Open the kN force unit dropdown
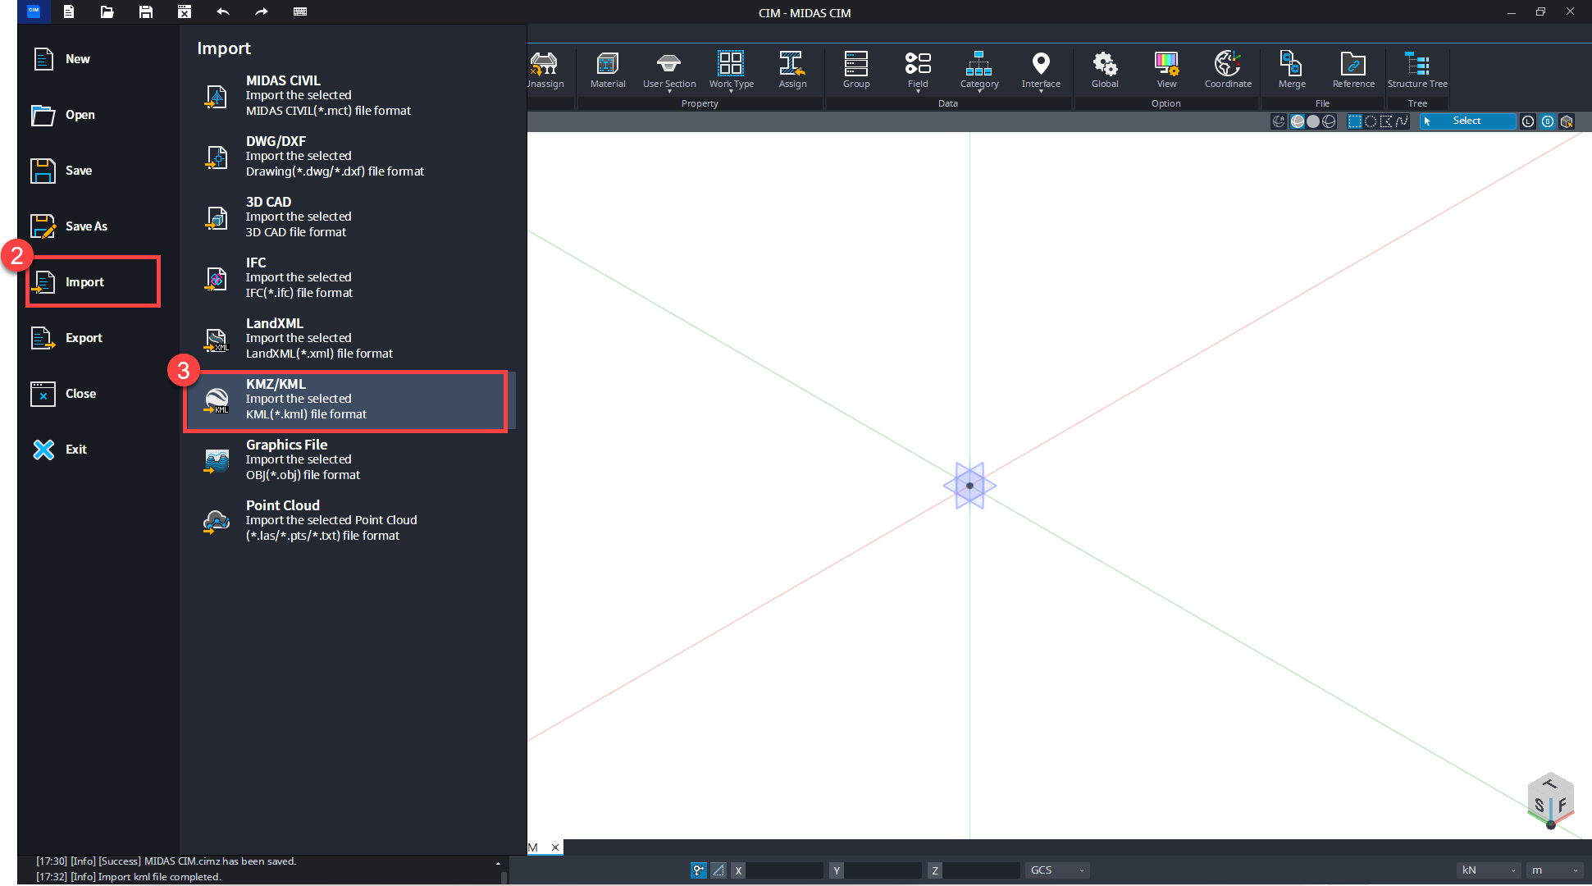 1489,870
